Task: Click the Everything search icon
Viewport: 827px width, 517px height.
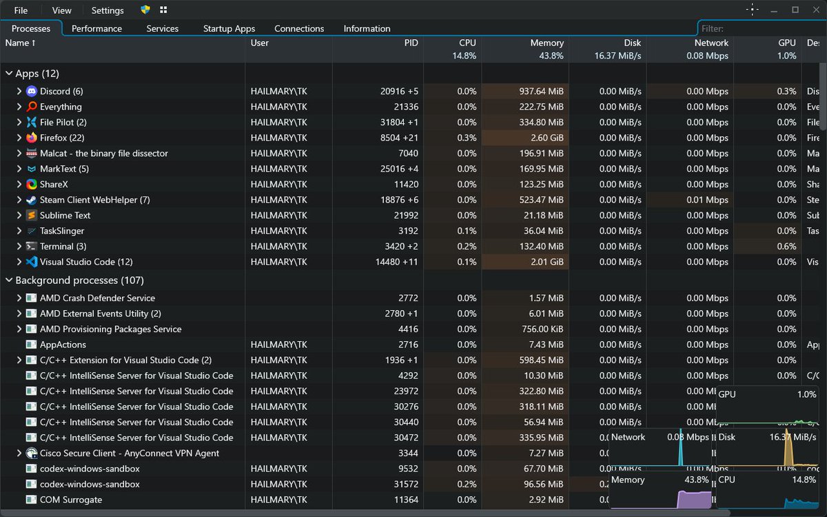Action: click(x=31, y=107)
